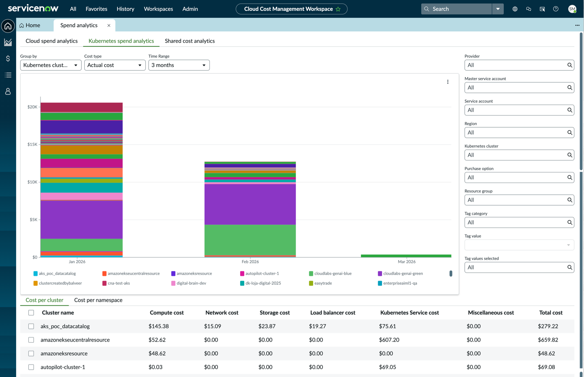This screenshot has height=377, width=584.
Task: Toggle the cna-test-aks legend entry
Action: coord(116,283)
